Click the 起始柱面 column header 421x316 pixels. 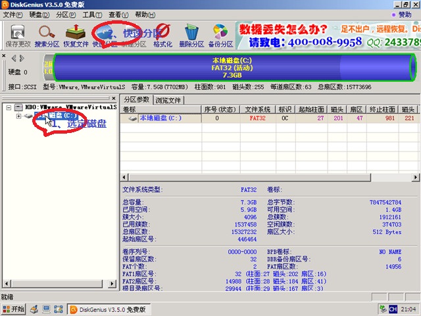click(311, 110)
